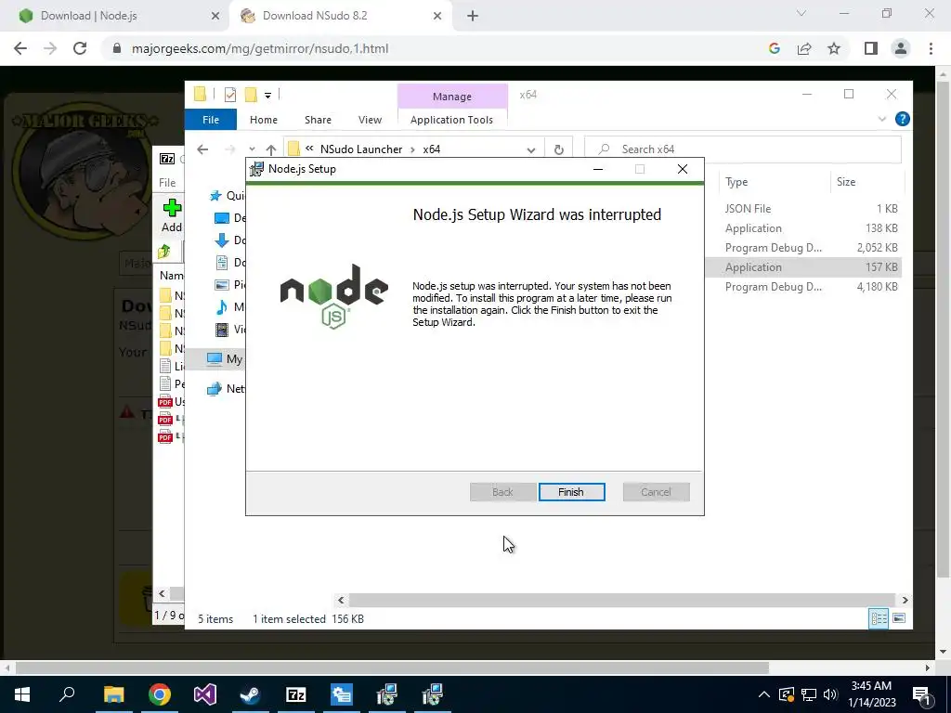Image resolution: width=951 pixels, height=713 pixels.
Task: Open the File menu in 7-Zip window
Action: click(167, 183)
